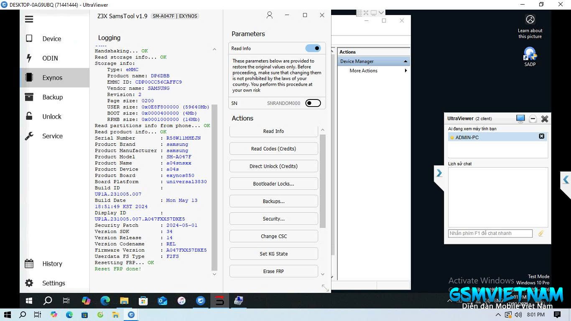Open File Explorer on the remote taskbar
The height and width of the screenshot is (321, 571).
[124, 301]
